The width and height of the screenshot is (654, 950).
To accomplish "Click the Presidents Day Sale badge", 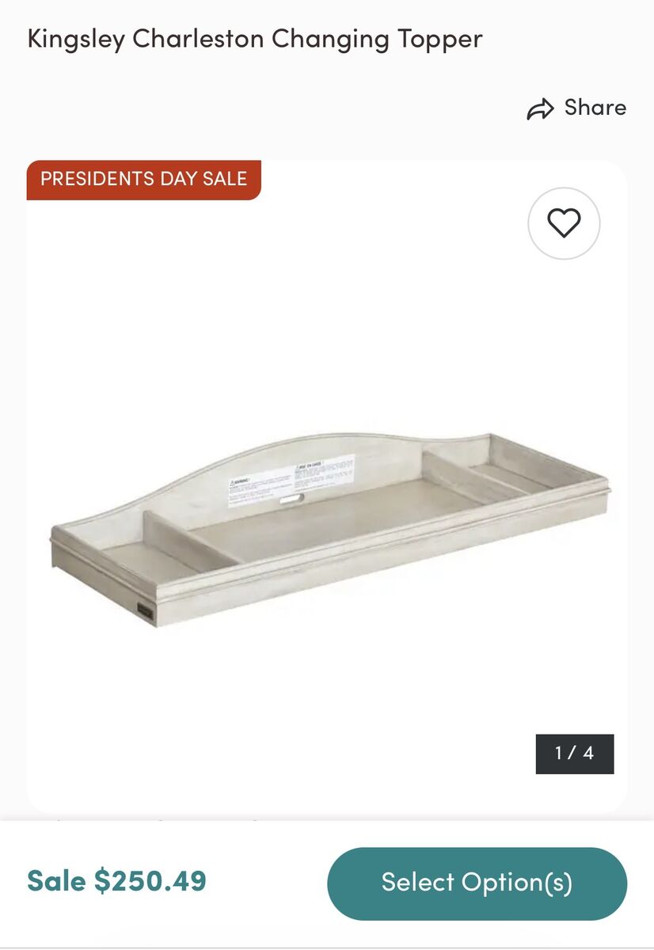I will [144, 179].
